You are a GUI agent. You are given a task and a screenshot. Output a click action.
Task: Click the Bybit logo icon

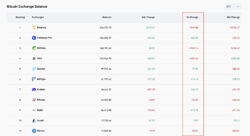click(x=34, y=110)
